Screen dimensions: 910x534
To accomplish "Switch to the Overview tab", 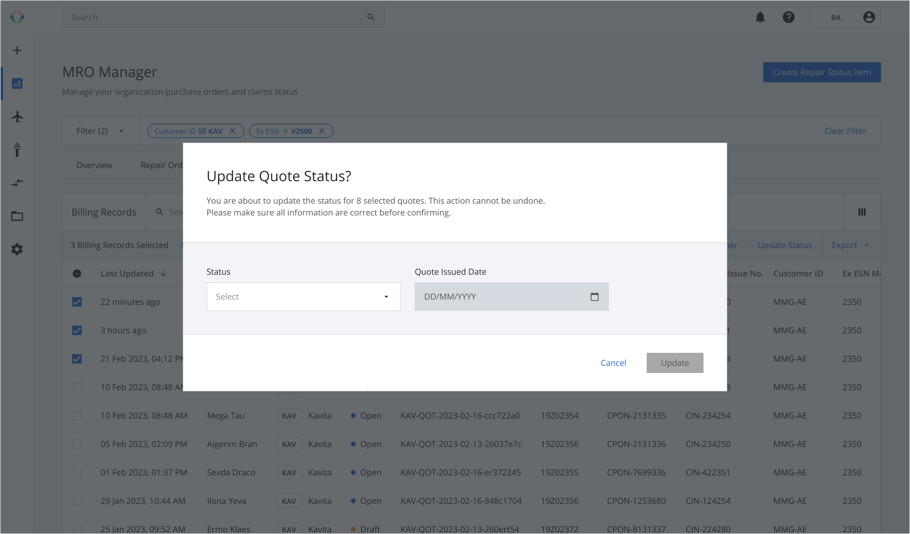I will point(94,165).
